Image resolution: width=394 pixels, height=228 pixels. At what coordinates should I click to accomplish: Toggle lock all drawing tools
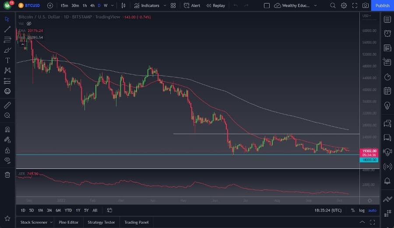pyautogui.click(x=7, y=150)
